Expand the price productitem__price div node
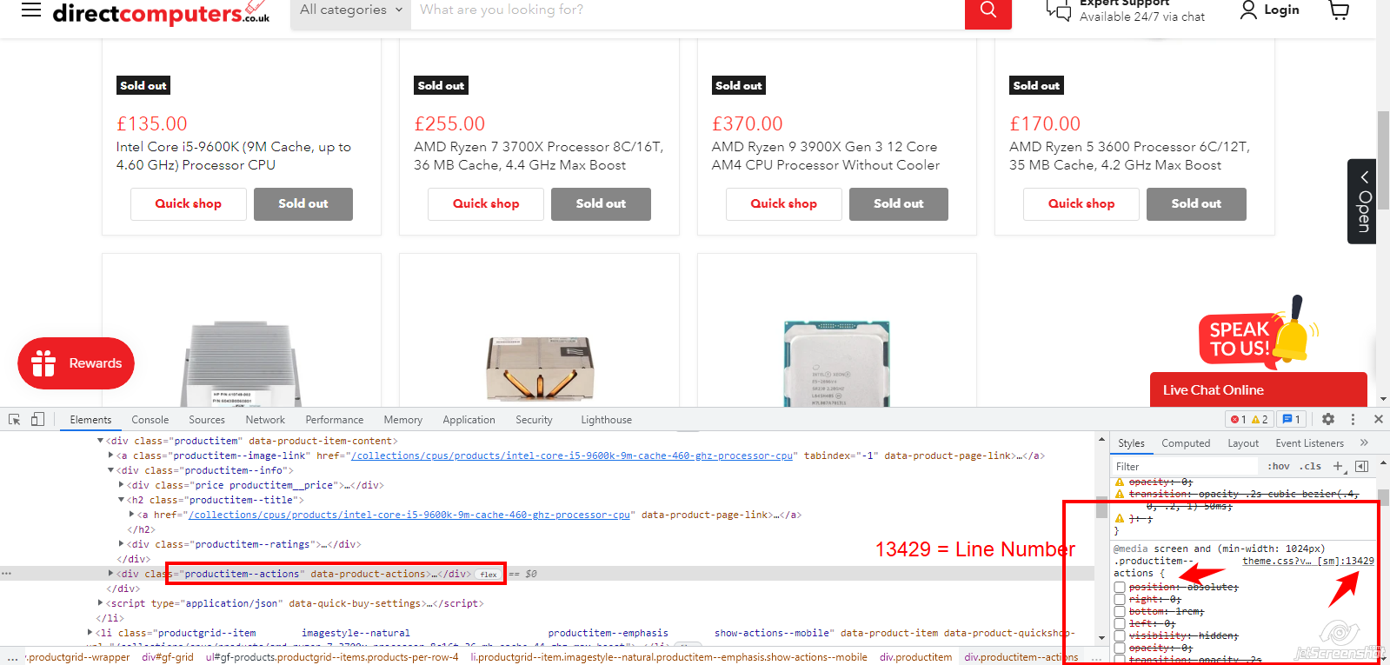 (122, 485)
